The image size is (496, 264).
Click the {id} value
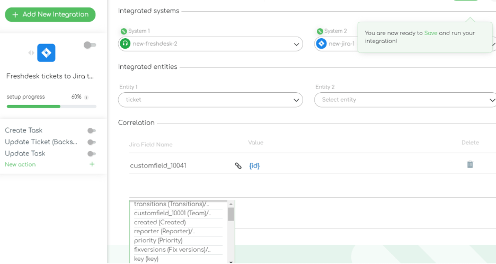[x=254, y=165]
